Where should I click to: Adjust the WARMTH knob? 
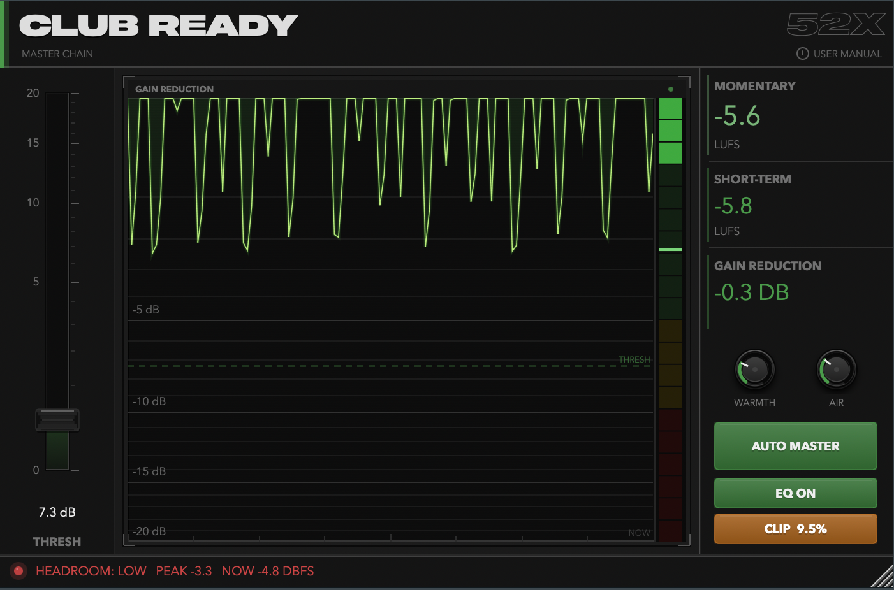pyautogui.click(x=755, y=370)
